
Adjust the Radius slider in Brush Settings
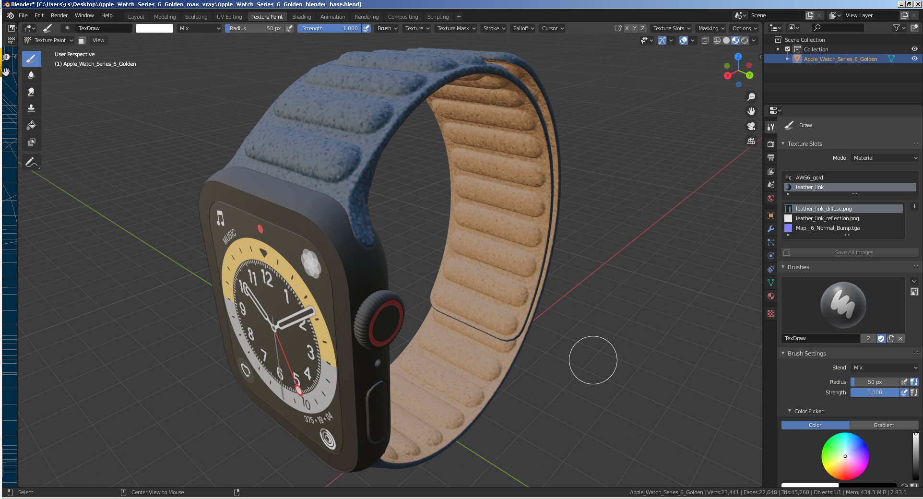pos(875,382)
